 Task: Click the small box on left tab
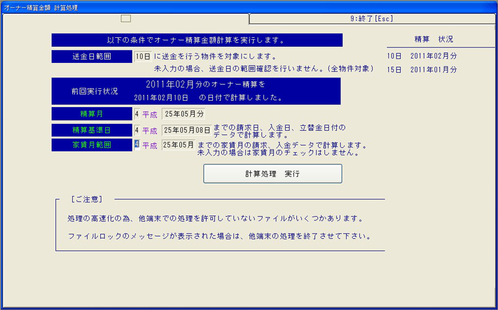click(126, 19)
